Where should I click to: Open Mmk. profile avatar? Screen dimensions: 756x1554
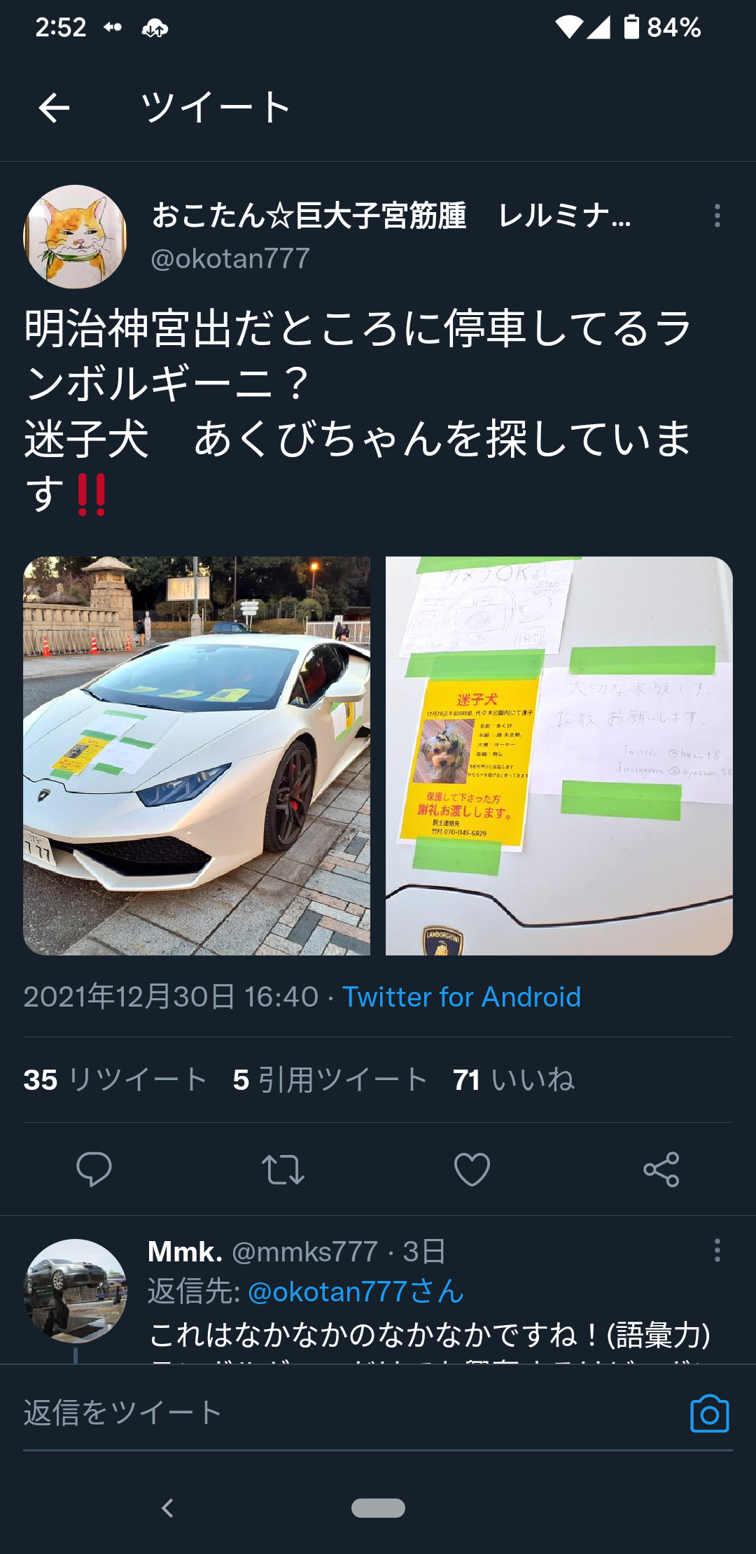coord(76,1291)
